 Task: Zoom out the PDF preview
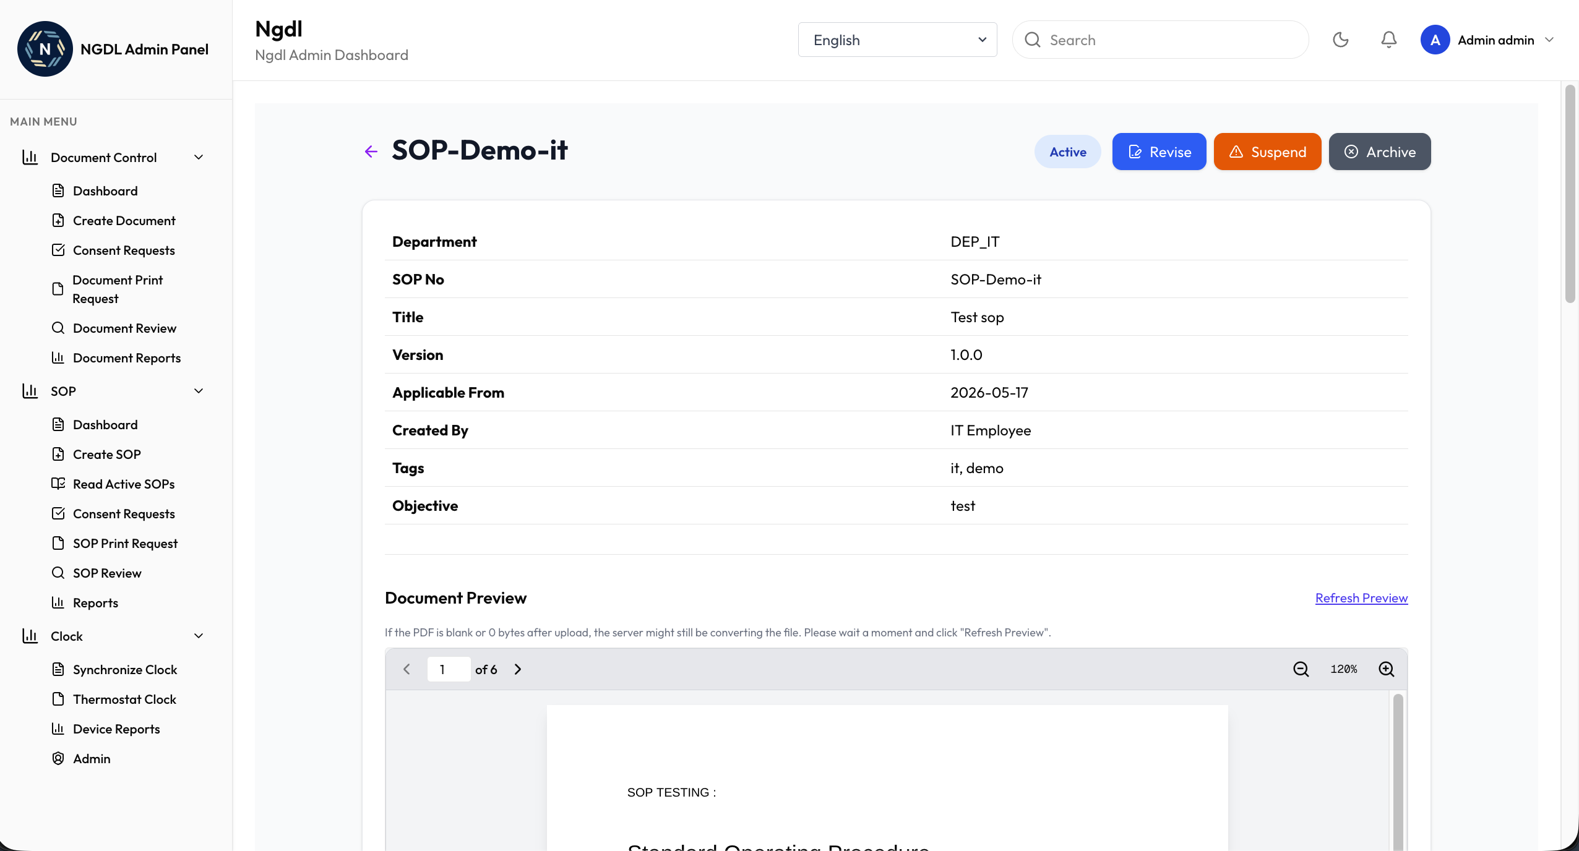click(1301, 669)
